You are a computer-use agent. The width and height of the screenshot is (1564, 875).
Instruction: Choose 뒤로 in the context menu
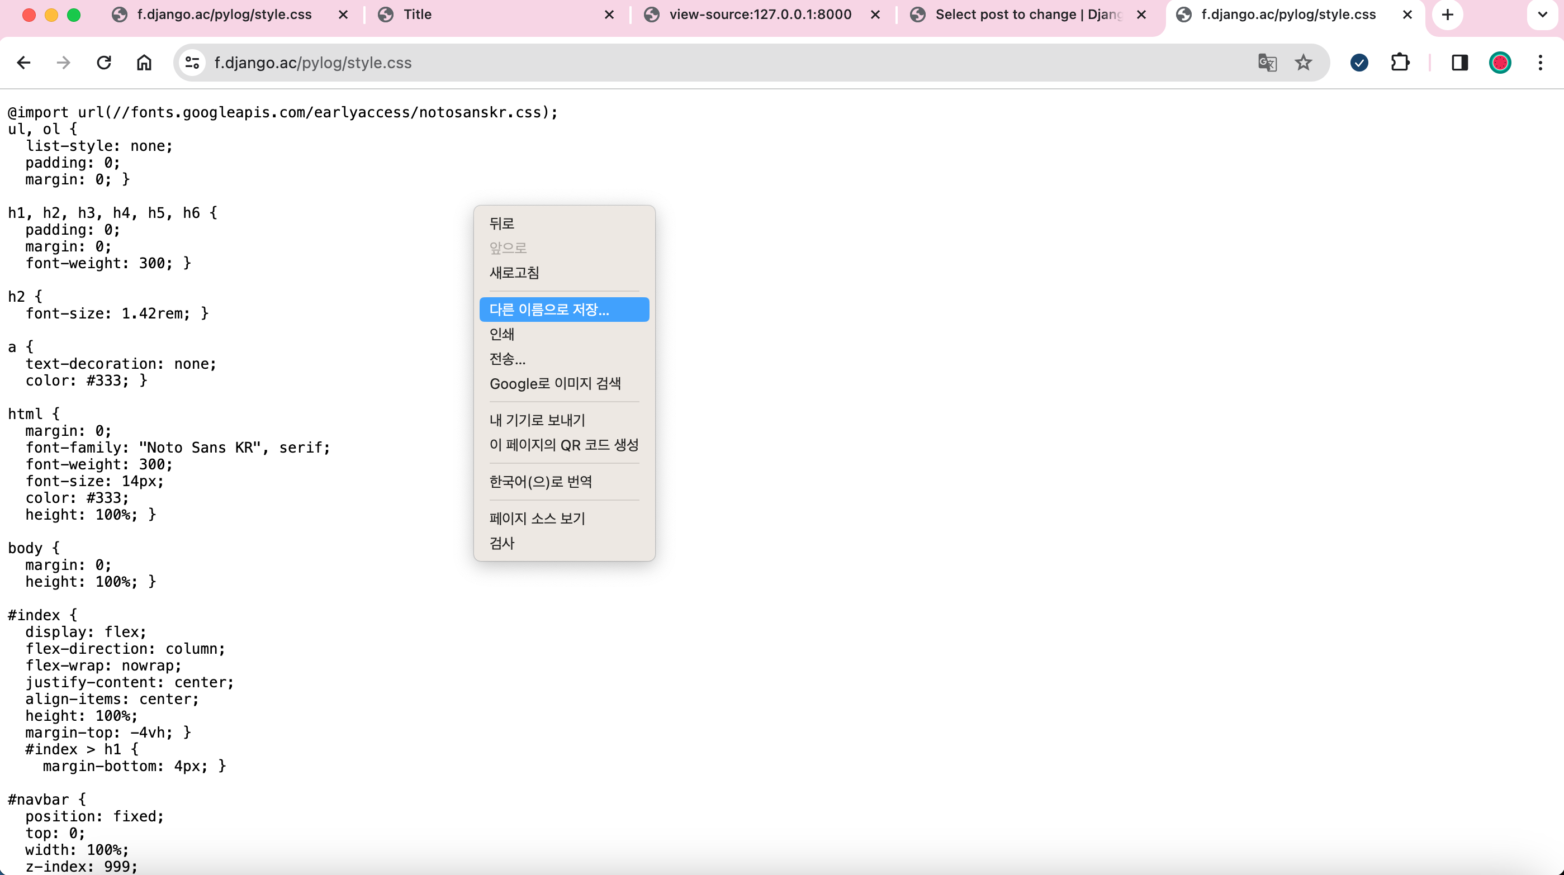pyautogui.click(x=564, y=223)
